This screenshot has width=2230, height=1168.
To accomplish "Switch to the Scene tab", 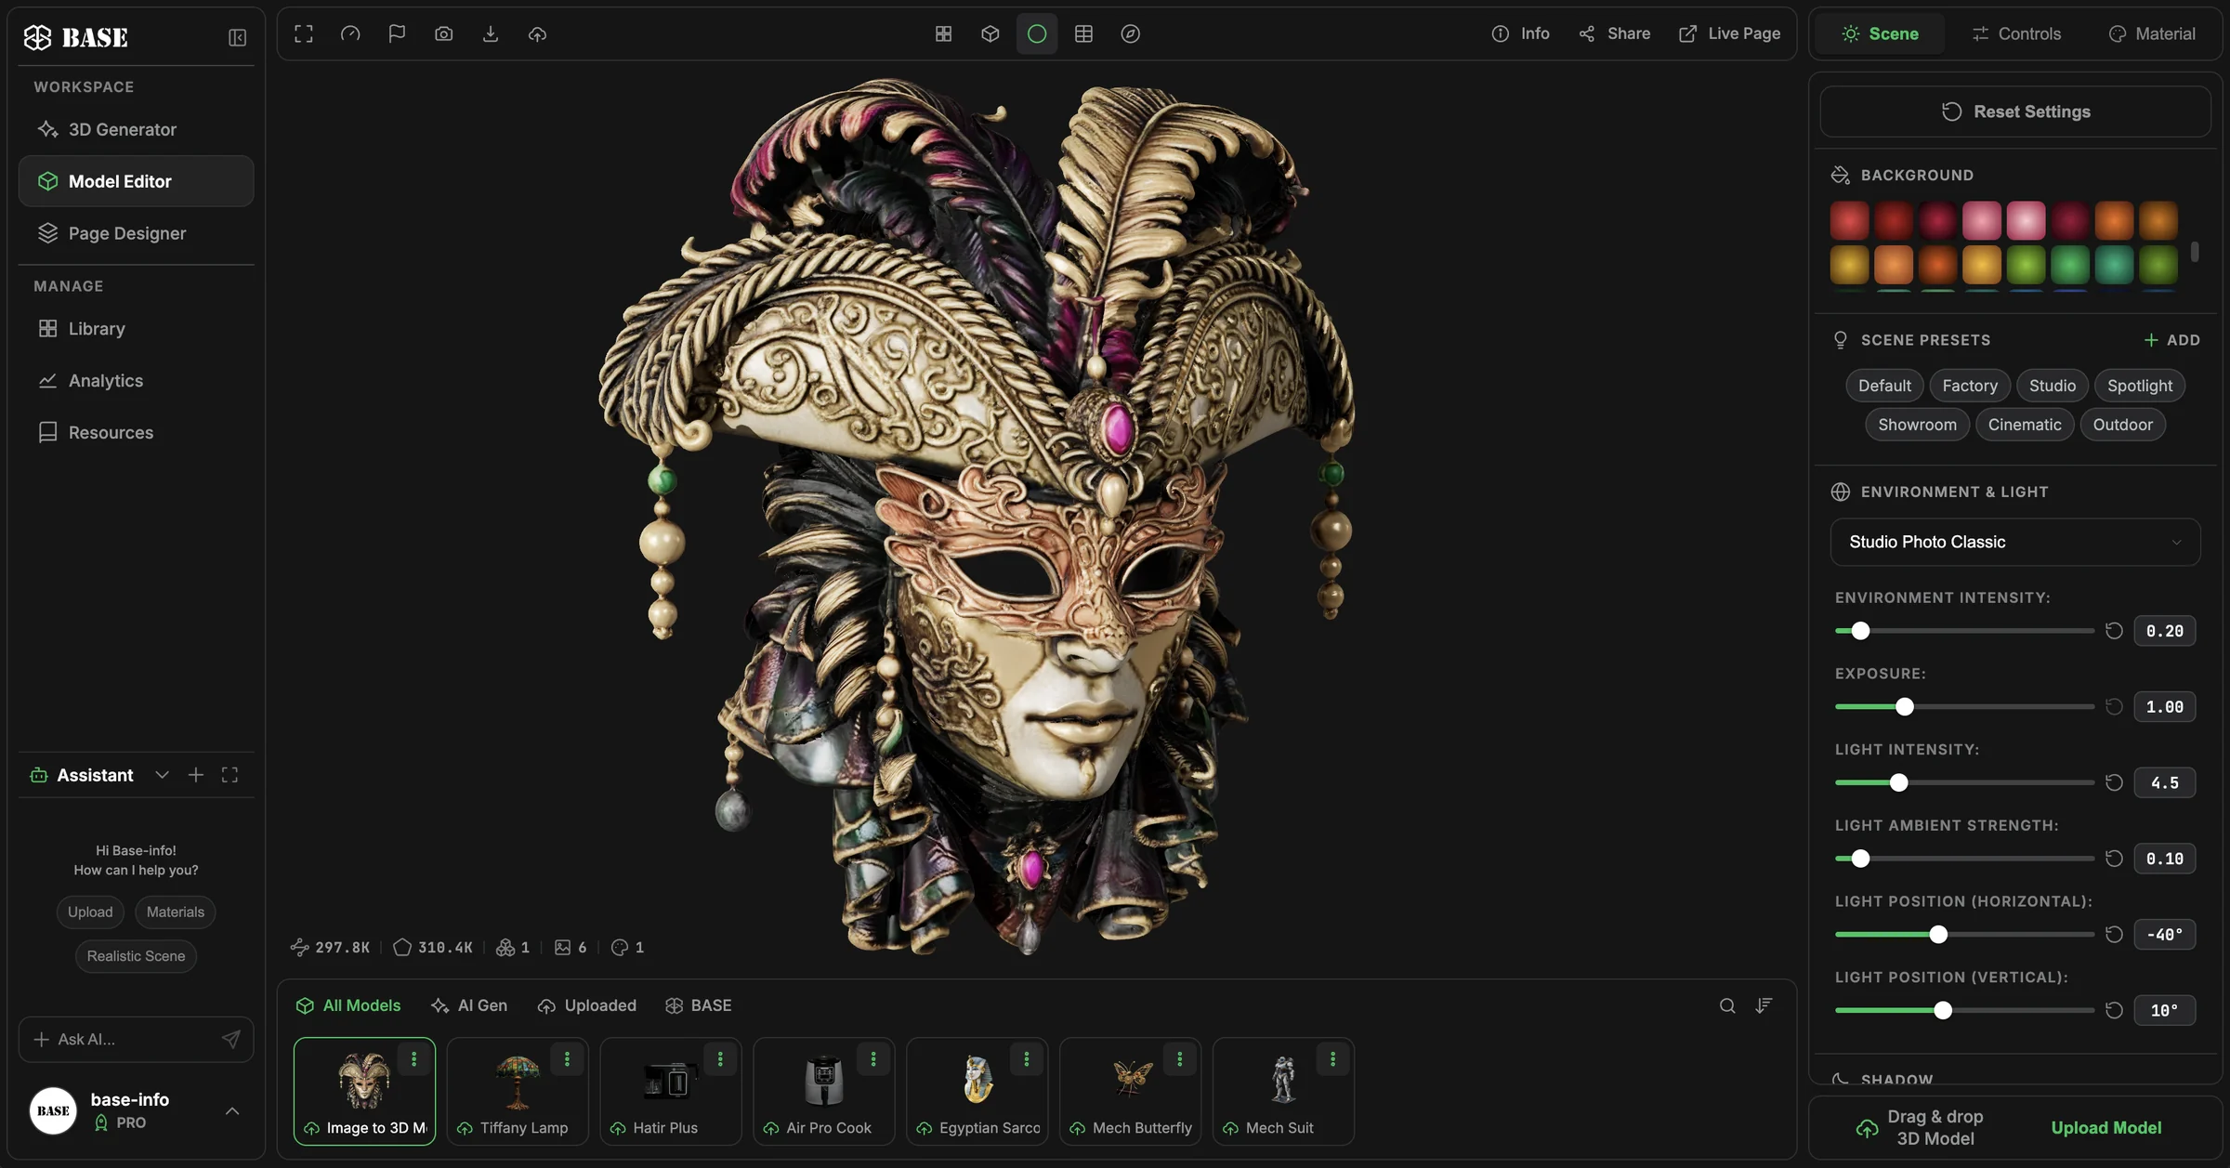I will pos(1880,33).
